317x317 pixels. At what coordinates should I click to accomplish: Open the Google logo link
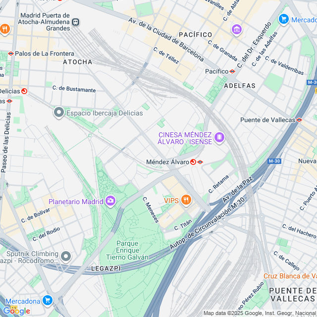[x=16, y=311]
